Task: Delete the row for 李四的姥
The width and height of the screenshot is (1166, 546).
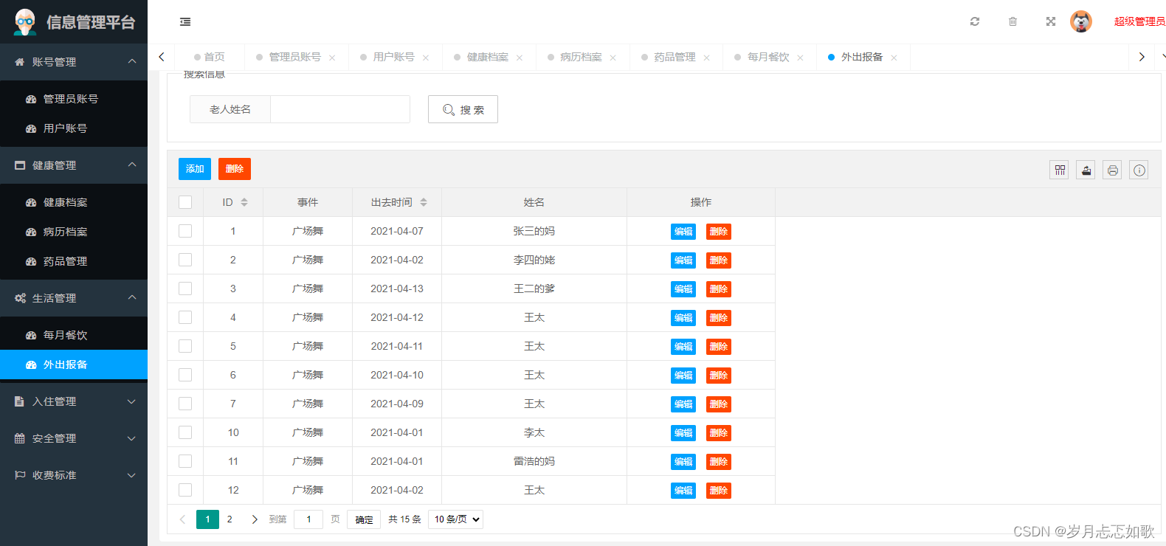Action: (x=719, y=260)
